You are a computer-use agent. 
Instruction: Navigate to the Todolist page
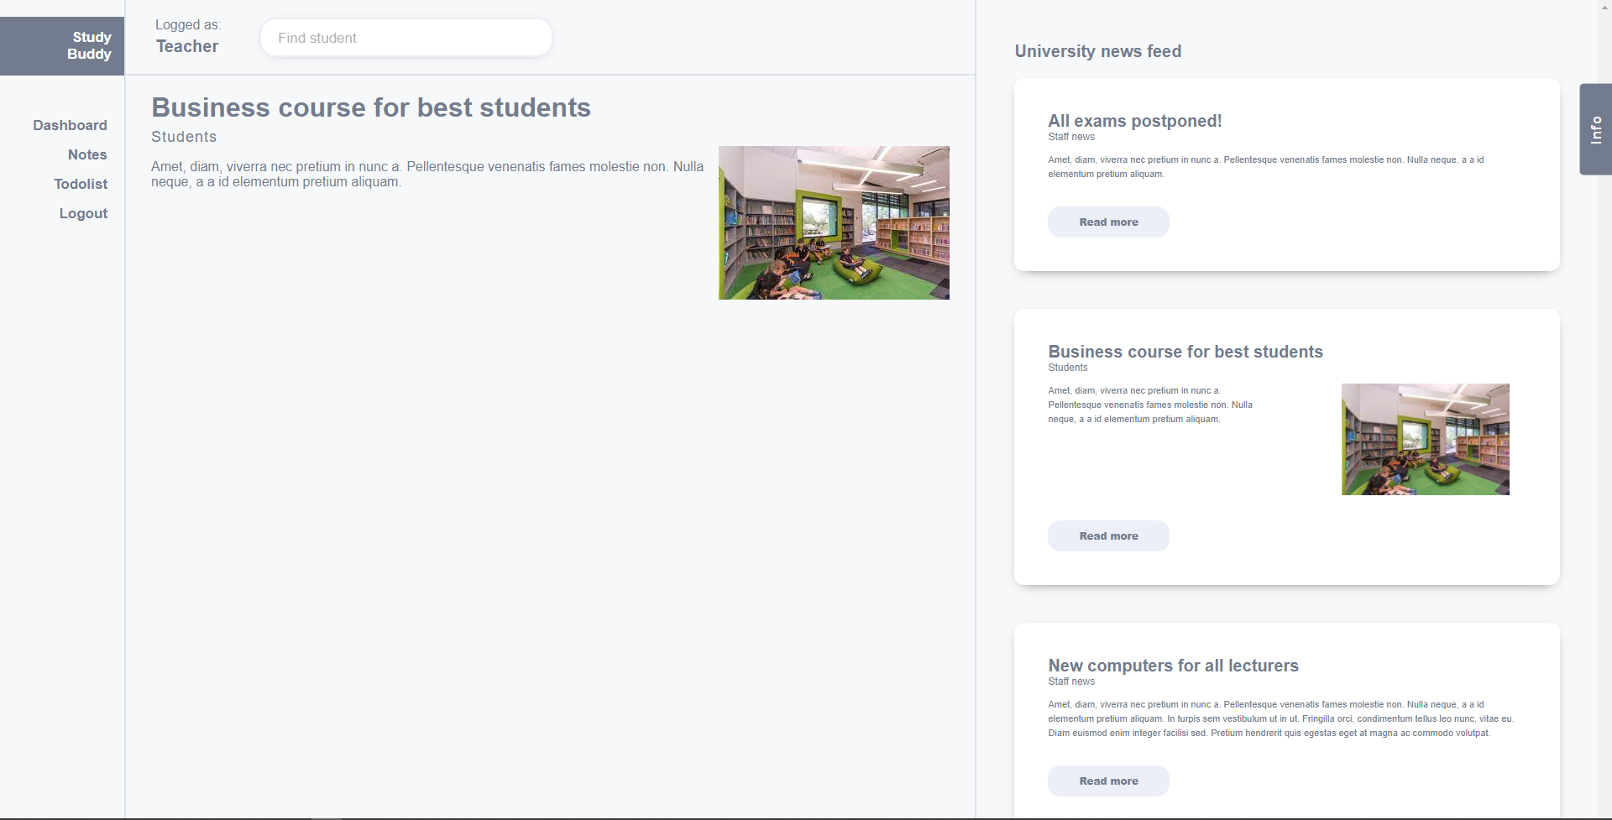(81, 184)
